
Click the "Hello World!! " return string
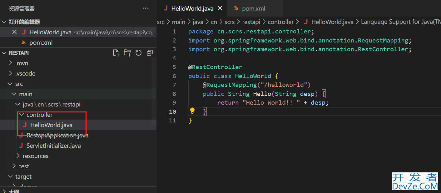(271, 103)
